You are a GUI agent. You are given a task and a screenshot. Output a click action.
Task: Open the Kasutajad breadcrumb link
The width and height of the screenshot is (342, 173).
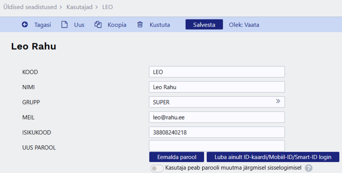pos(79,7)
